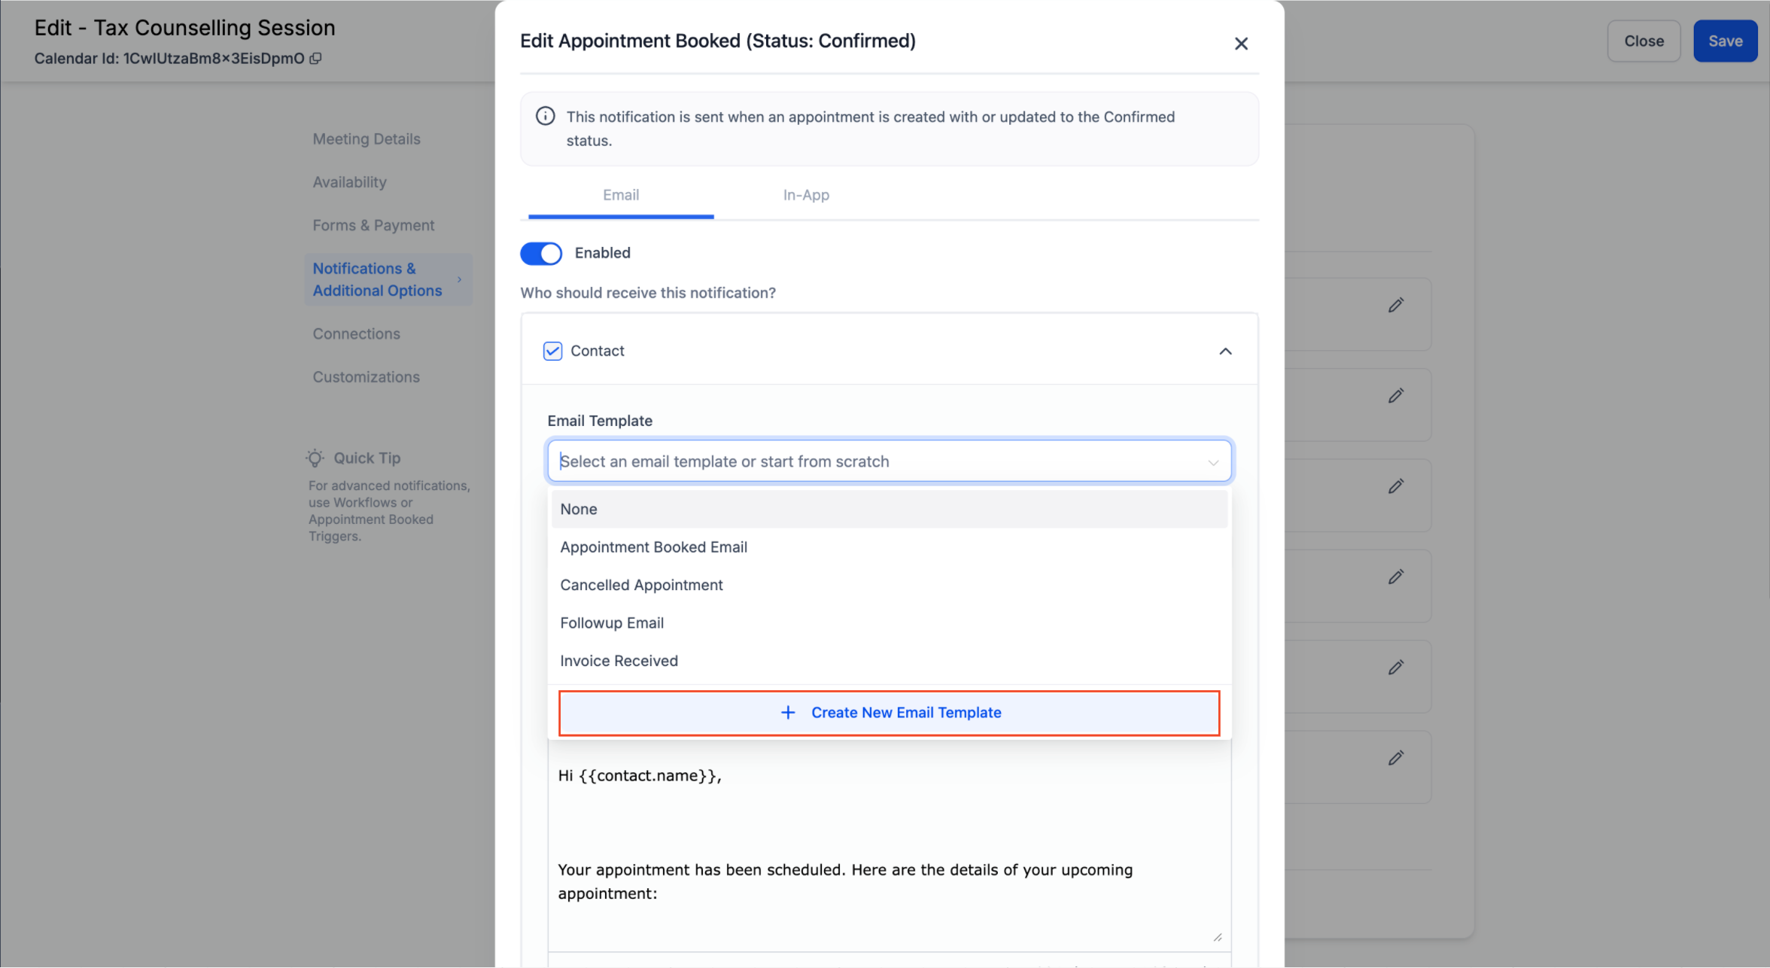Close the Edit Appointment Booked dialog with X
The image size is (1770, 968).
tap(1241, 44)
